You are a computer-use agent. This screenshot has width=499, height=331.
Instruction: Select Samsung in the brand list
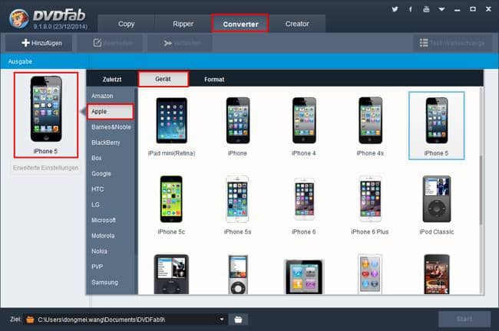[x=111, y=282]
